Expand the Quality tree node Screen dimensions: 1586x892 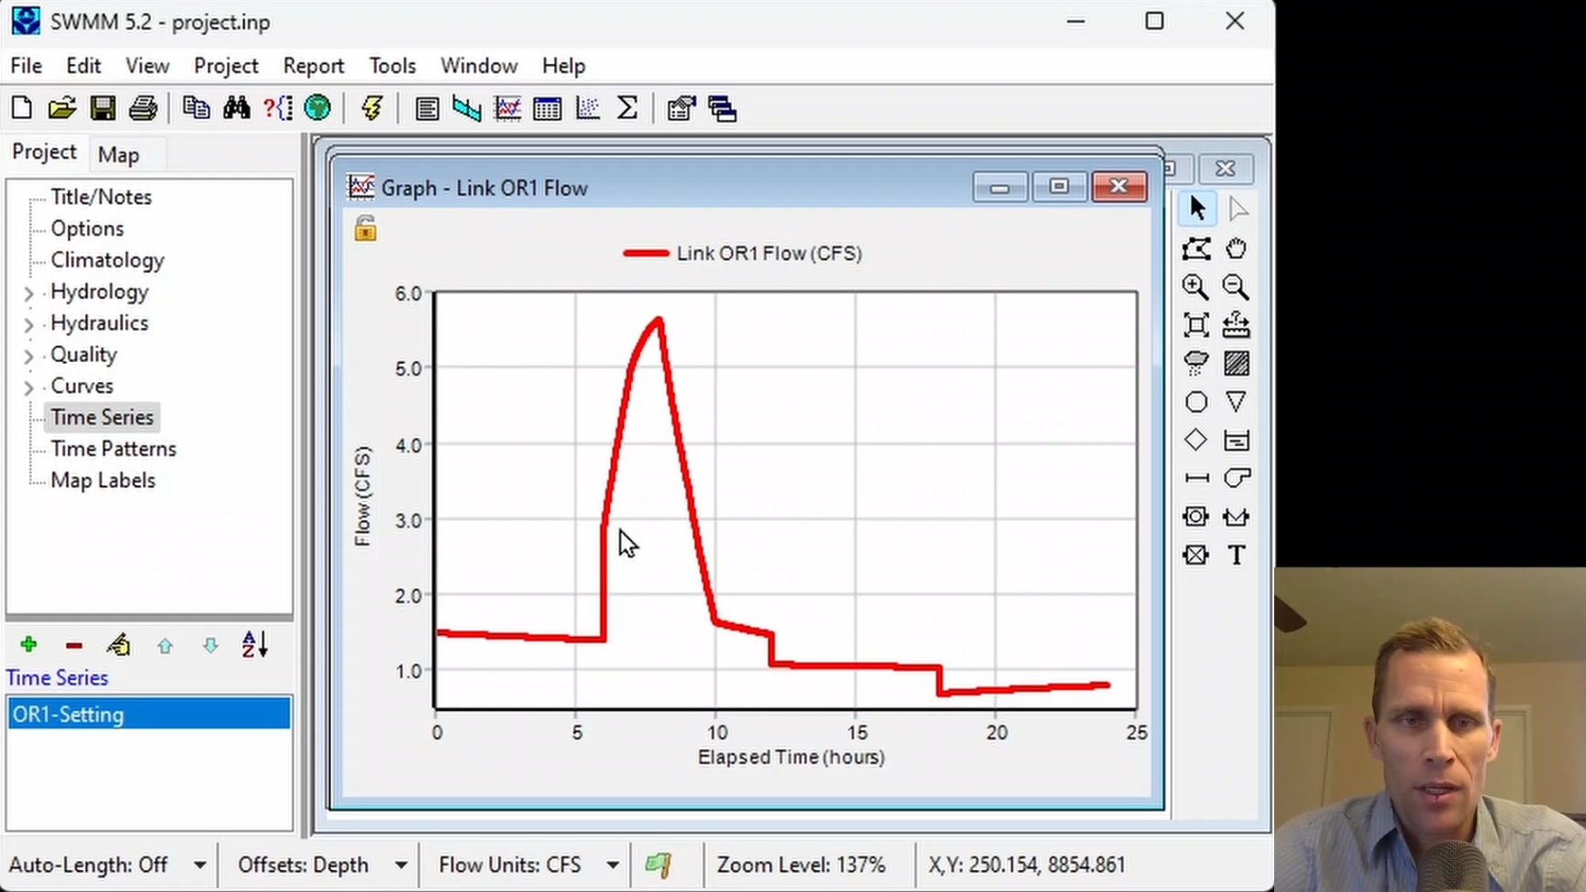[x=28, y=356]
